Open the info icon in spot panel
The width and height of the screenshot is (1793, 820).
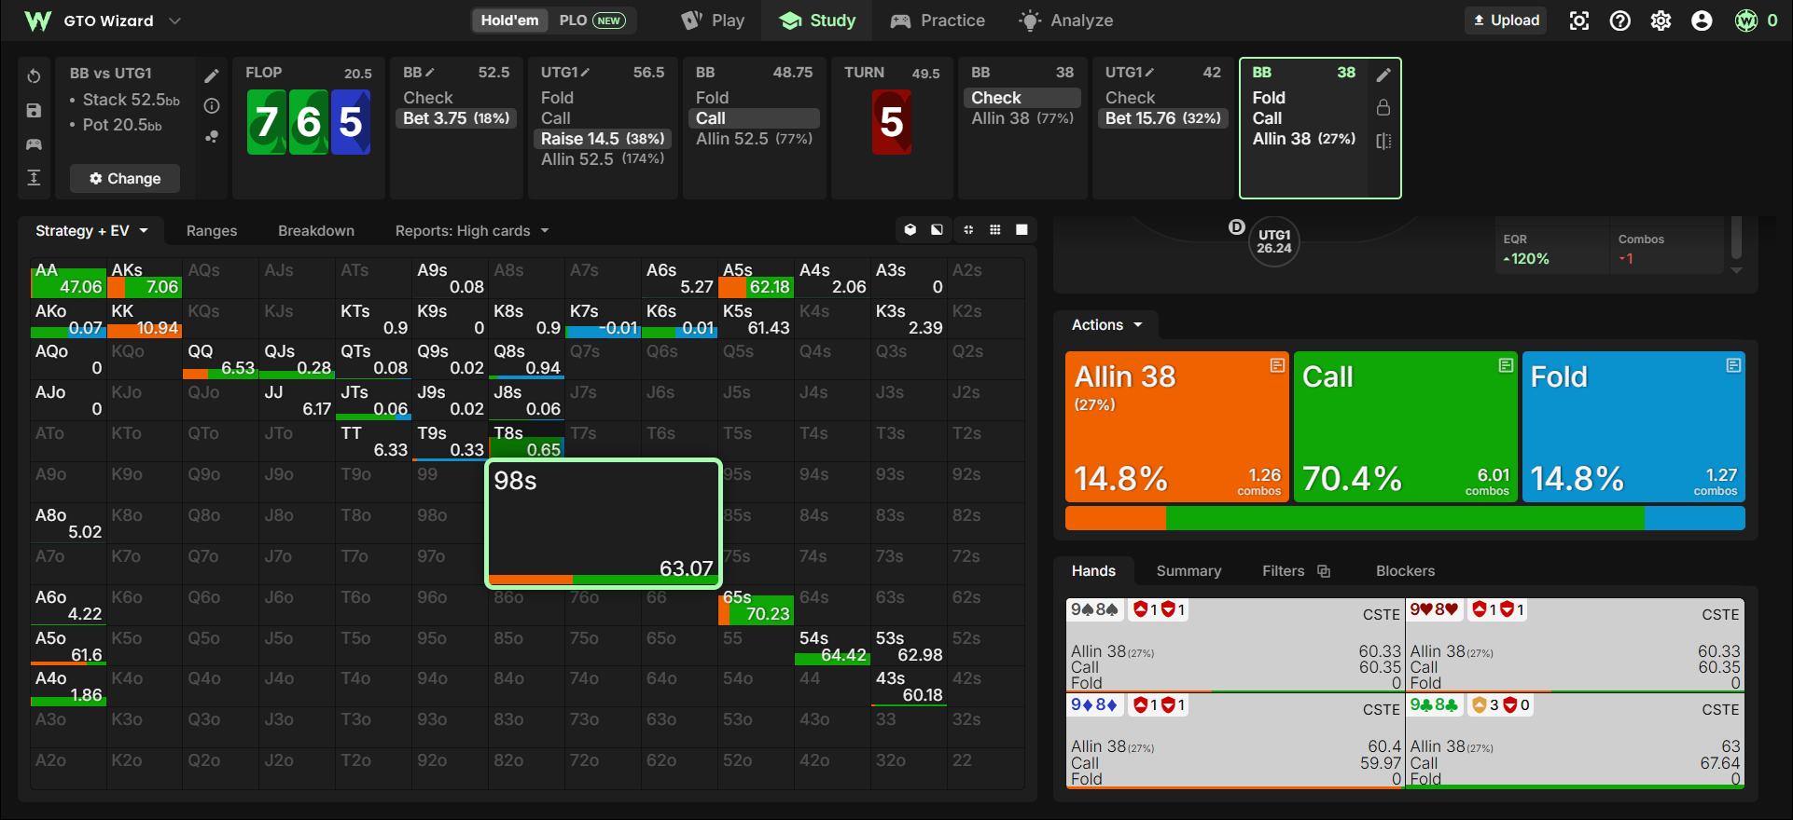212,106
